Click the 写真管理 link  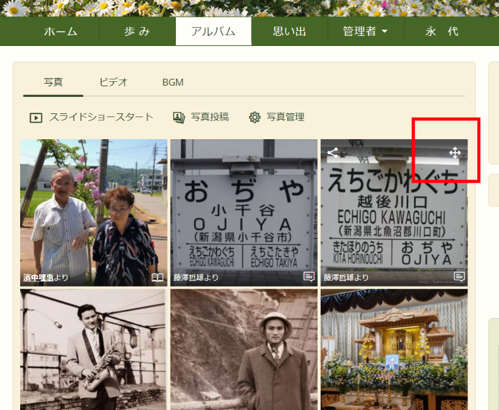coord(285,117)
